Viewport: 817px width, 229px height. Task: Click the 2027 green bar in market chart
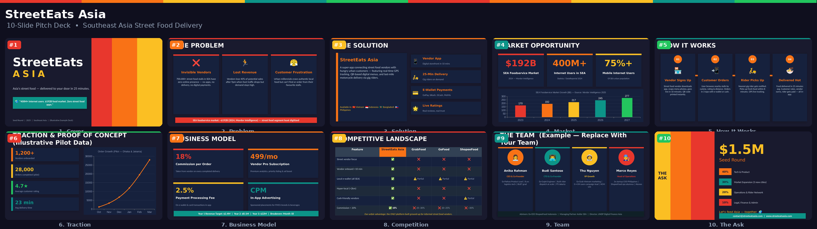[x=627, y=107]
